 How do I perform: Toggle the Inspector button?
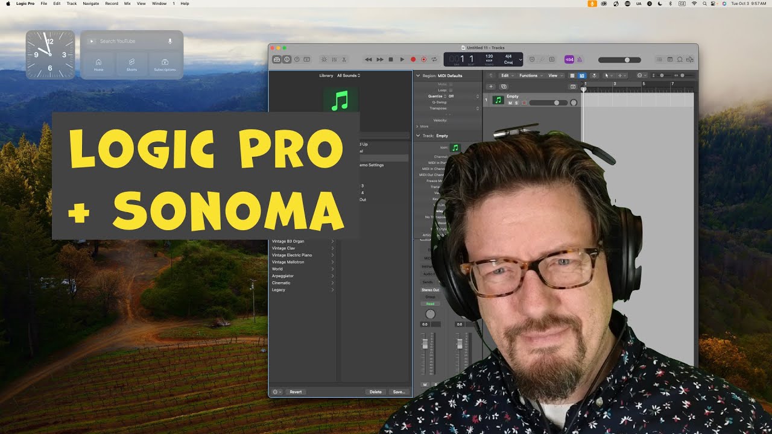coord(286,59)
